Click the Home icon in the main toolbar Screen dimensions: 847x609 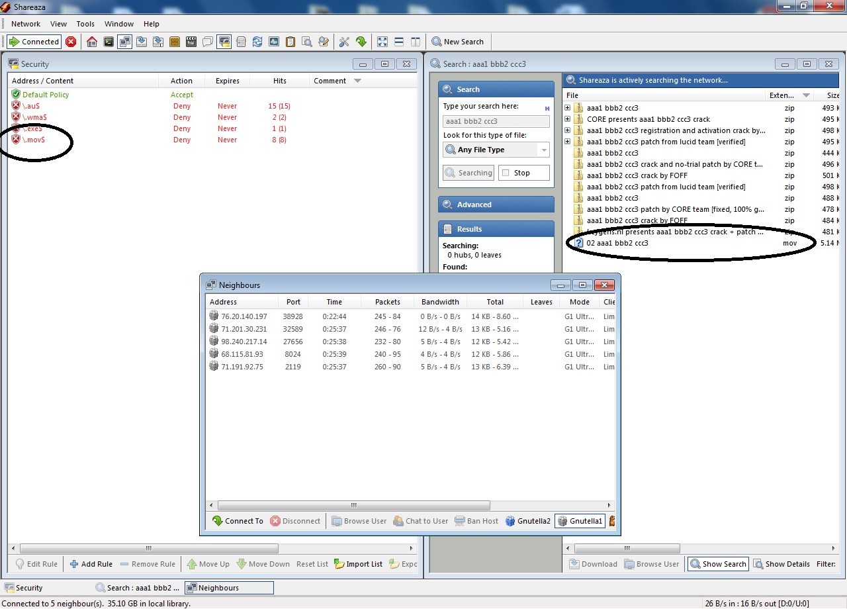92,42
